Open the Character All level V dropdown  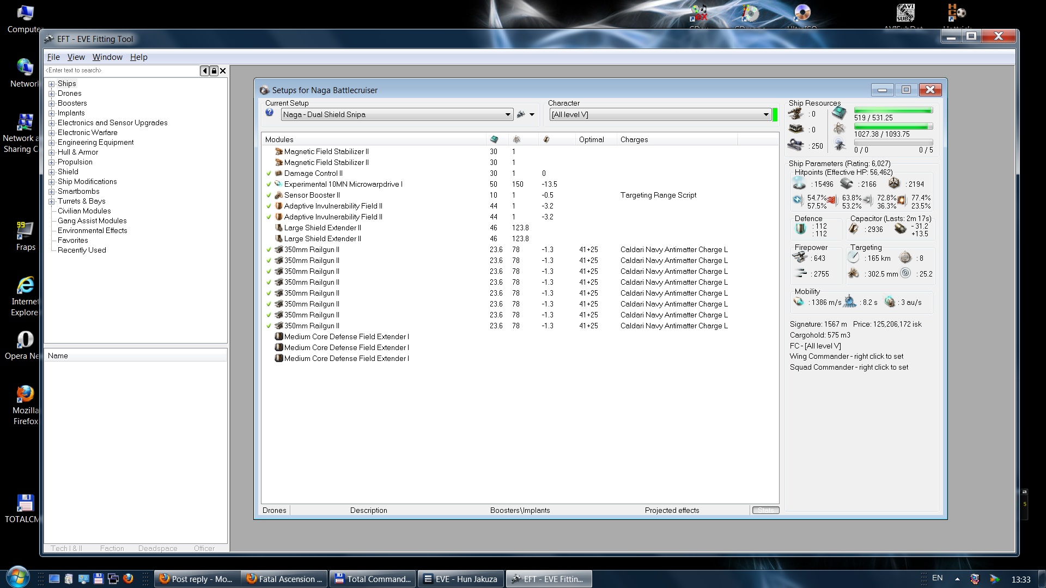coord(765,115)
